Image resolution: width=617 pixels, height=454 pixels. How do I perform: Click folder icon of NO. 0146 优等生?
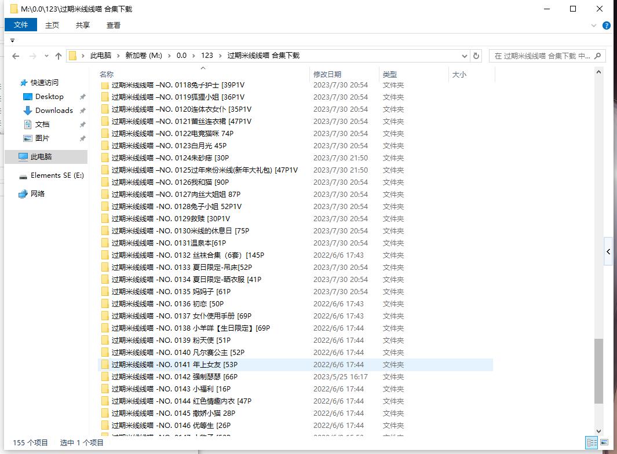(105, 426)
